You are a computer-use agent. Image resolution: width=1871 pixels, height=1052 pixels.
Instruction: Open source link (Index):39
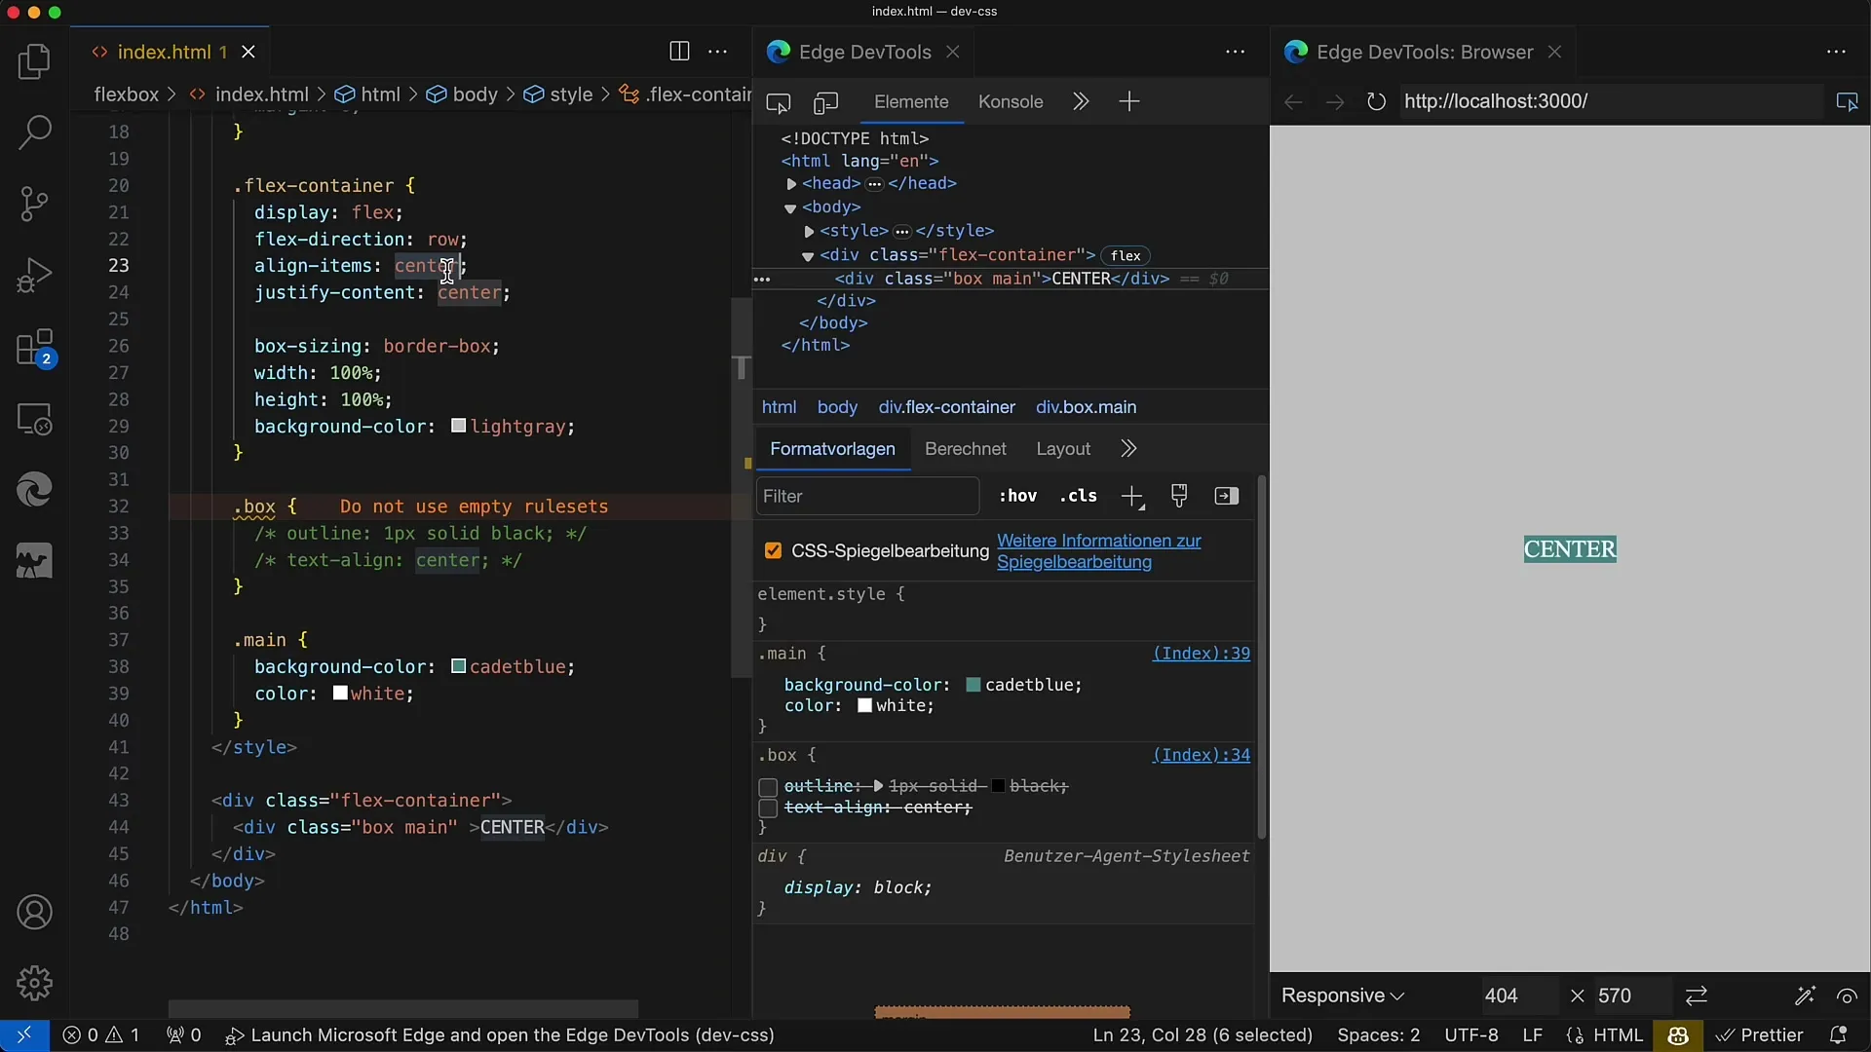click(x=1201, y=654)
